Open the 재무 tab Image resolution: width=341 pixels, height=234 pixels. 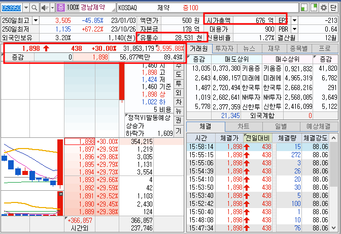[274, 48]
